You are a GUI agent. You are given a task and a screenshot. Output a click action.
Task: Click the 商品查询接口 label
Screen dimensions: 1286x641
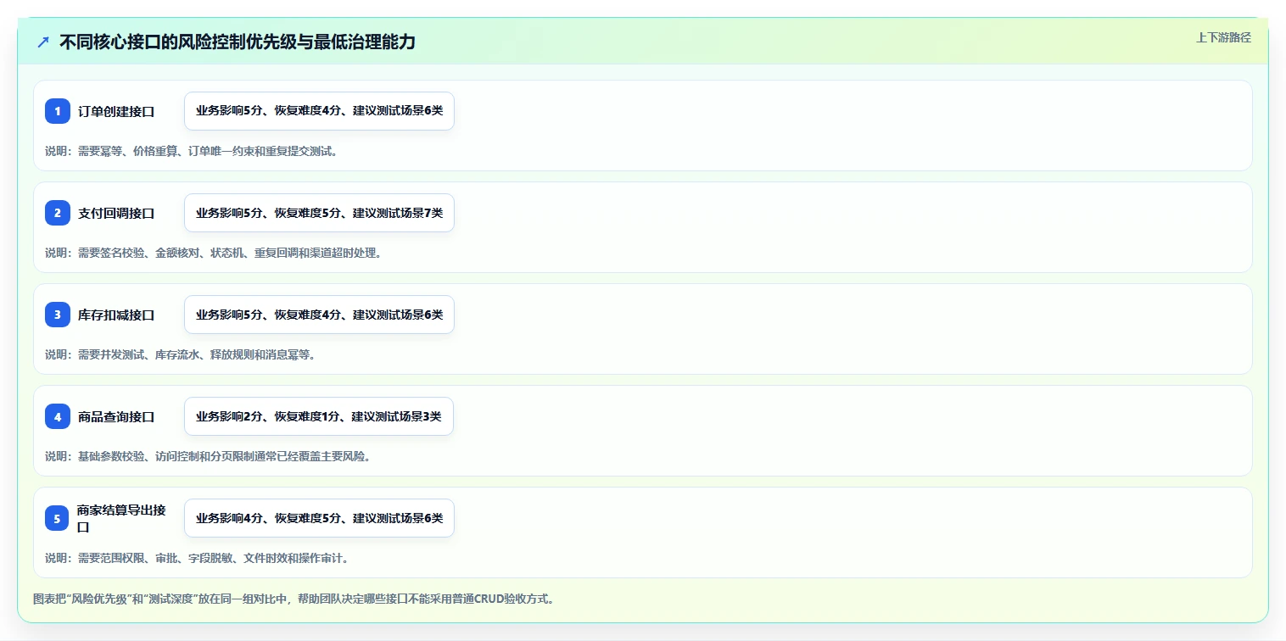point(116,416)
